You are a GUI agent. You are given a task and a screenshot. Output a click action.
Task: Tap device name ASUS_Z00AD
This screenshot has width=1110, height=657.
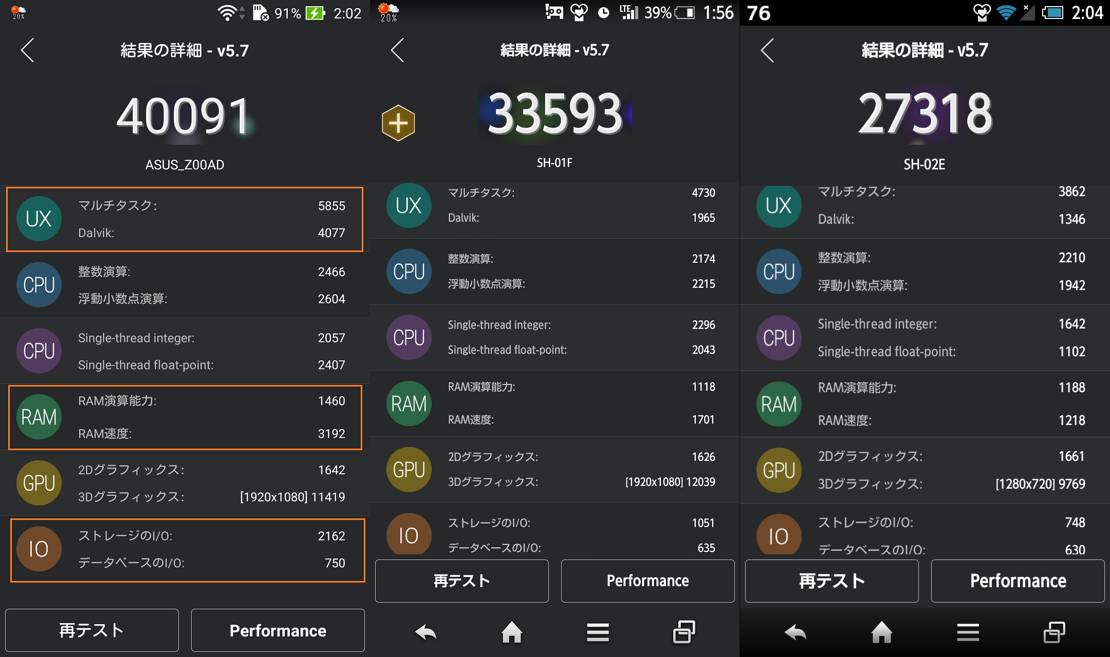184,165
